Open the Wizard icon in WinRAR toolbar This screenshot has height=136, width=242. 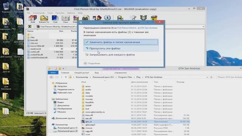[97, 18]
